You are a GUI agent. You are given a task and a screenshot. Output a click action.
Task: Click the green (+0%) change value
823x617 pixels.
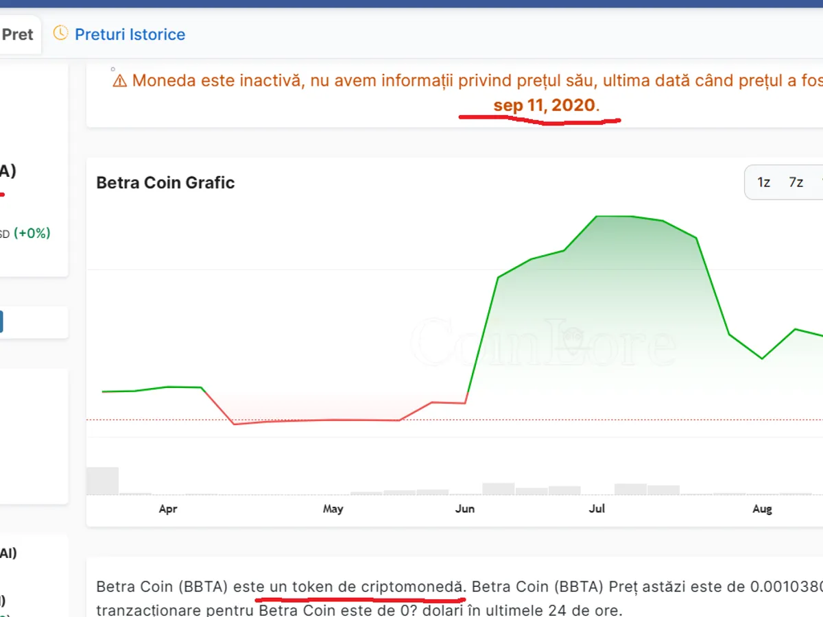(32, 233)
